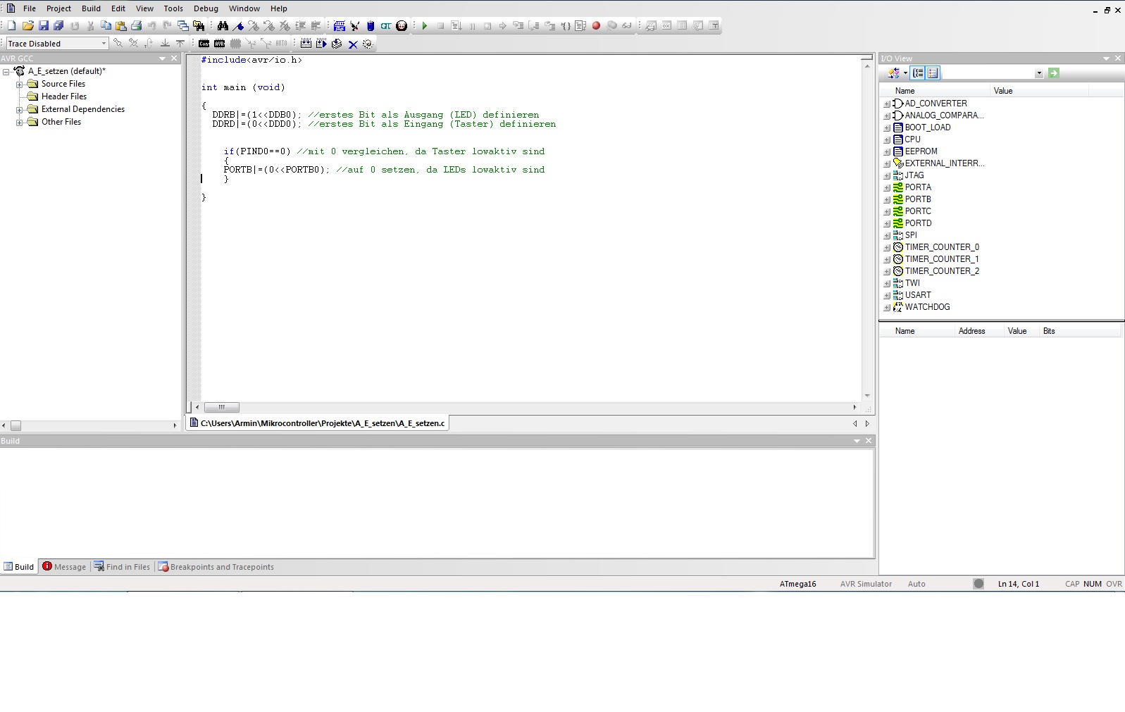Image resolution: width=1125 pixels, height=712 pixels.
Task: Click the blue X clean icon
Action: pos(353,44)
